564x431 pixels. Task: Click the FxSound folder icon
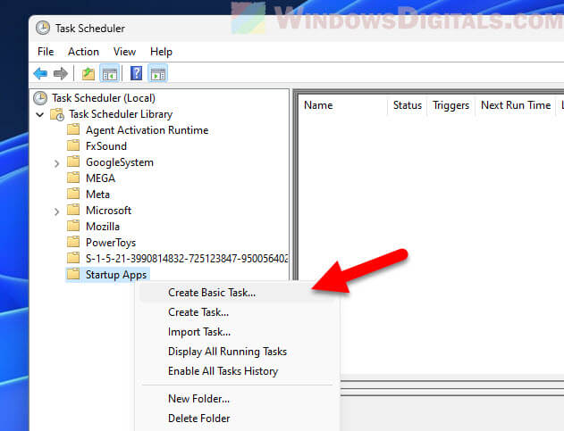pyautogui.click(x=73, y=145)
